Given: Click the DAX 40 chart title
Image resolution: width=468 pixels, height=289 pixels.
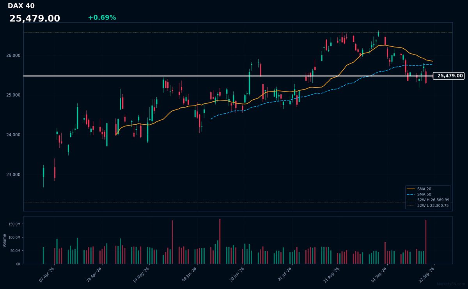Looking at the screenshot, I should 21,6.
